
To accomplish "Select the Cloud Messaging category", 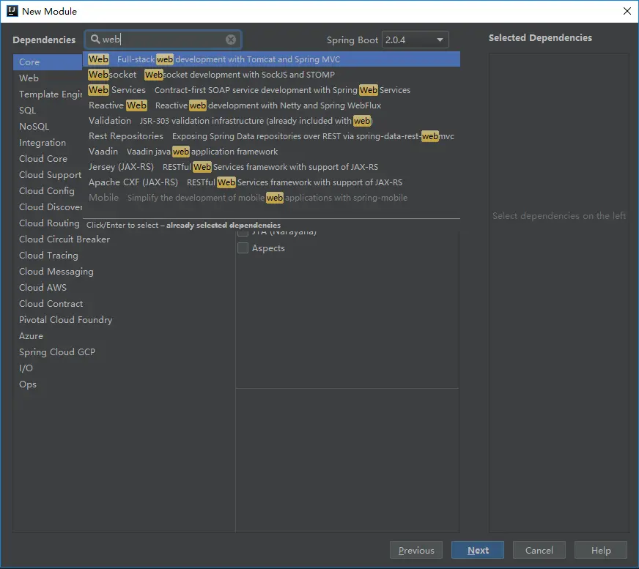I will (x=124, y=271).
